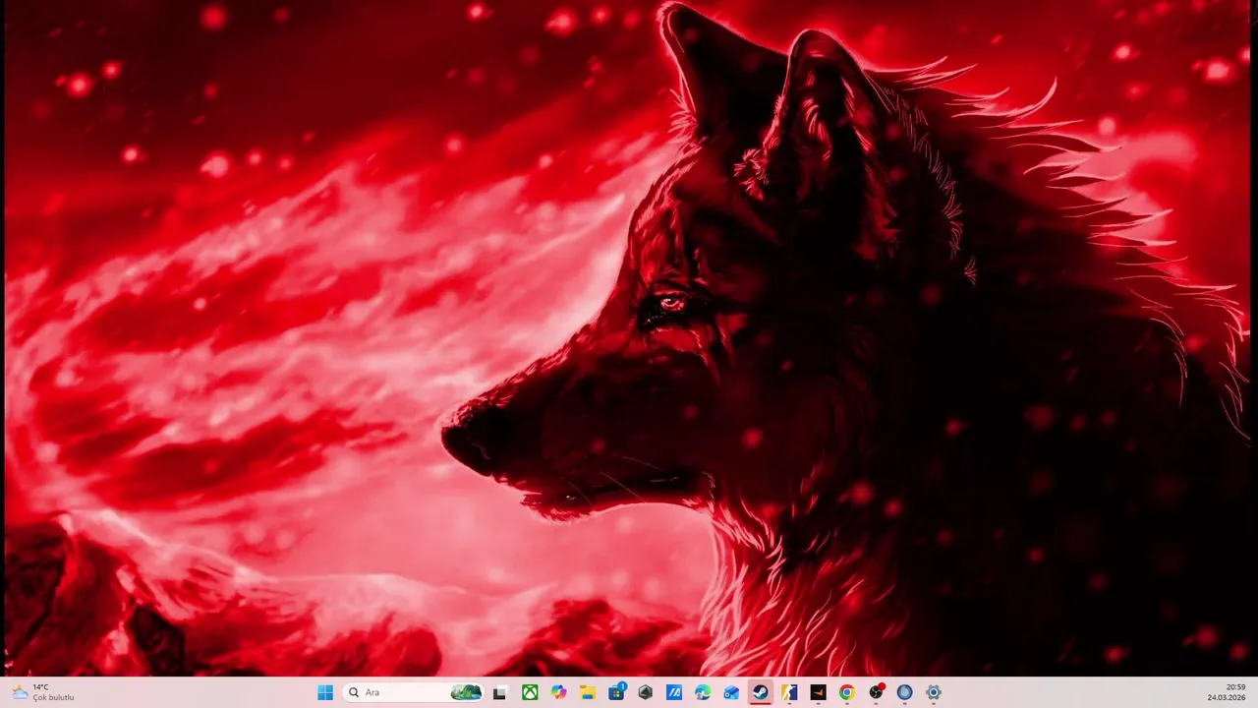Screen dimensions: 1258x708
Task: Open the Windows Start menu
Action: tap(325, 692)
